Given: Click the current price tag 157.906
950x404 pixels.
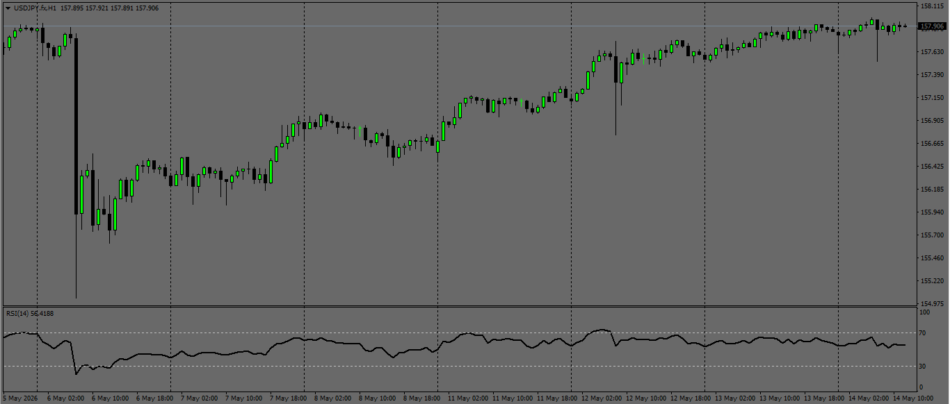Looking at the screenshot, I should click(x=933, y=26).
